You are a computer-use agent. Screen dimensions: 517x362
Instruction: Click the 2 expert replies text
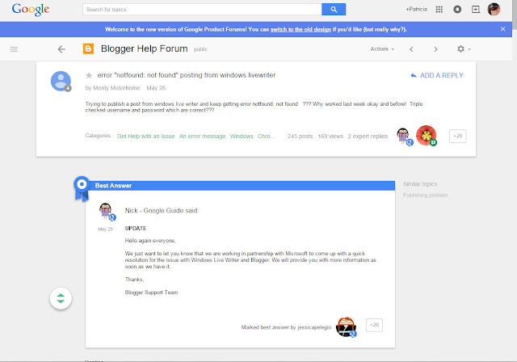click(x=368, y=137)
